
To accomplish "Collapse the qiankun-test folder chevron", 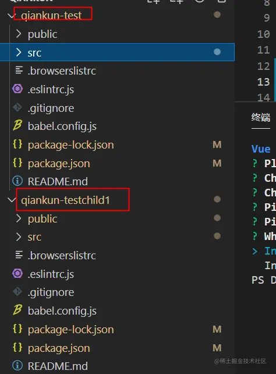I will pyautogui.click(x=11, y=16).
